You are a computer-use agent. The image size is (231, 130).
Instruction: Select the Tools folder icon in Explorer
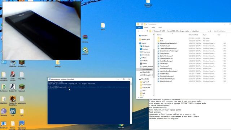(158, 41)
